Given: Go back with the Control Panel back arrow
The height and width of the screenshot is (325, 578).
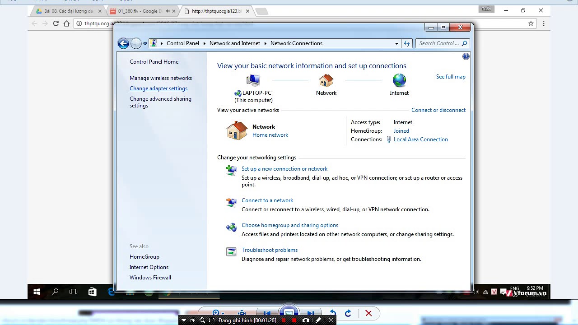Looking at the screenshot, I should click(123, 43).
